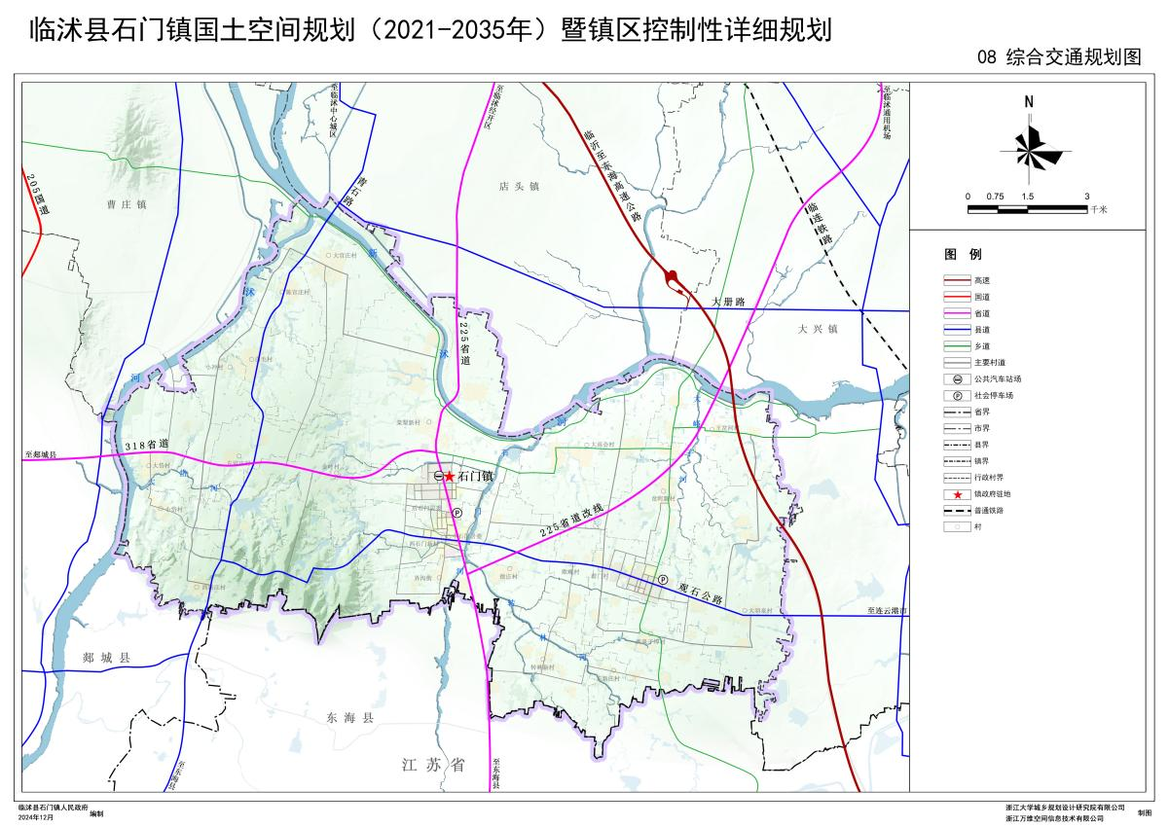Click the 普通铁路 dashed legend symbol

click(x=958, y=511)
